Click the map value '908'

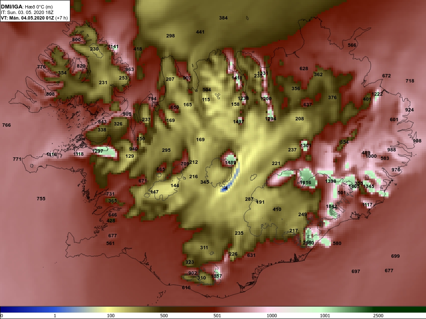417,141
